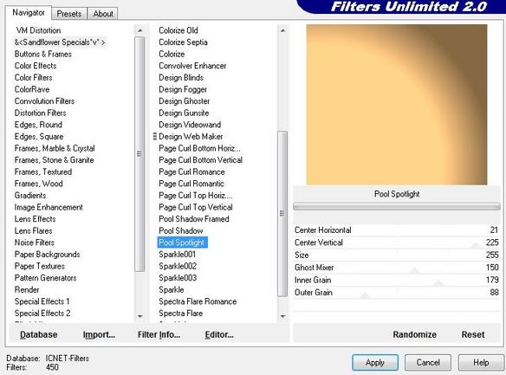The height and width of the screenshot is (375, 506).
Task: Click the filter list scrollbar thumb
Action: (282, 213)
